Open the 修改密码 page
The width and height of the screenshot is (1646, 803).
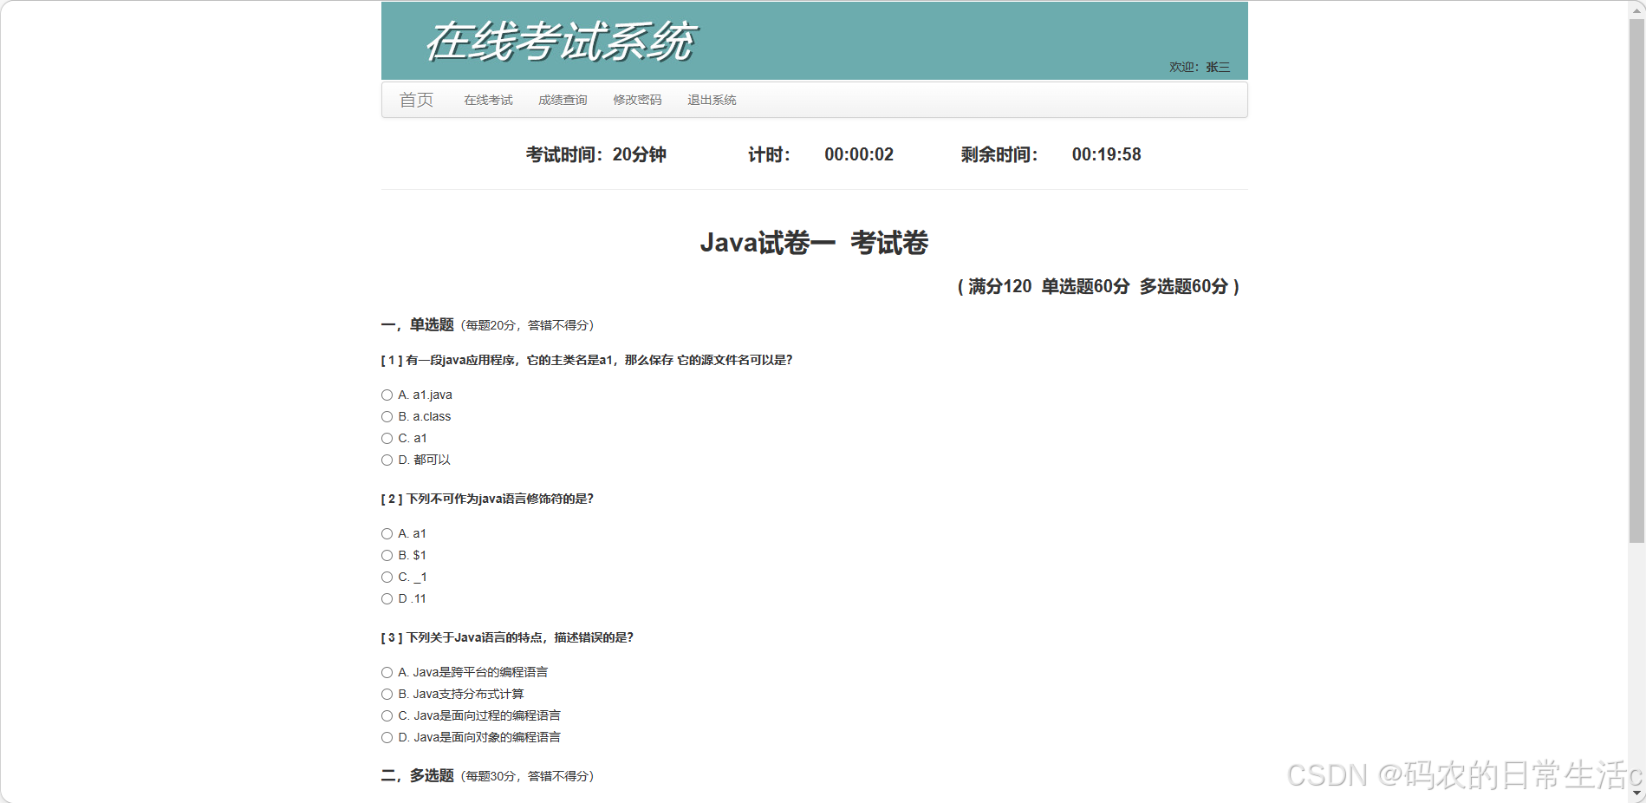tap(636, 100)
